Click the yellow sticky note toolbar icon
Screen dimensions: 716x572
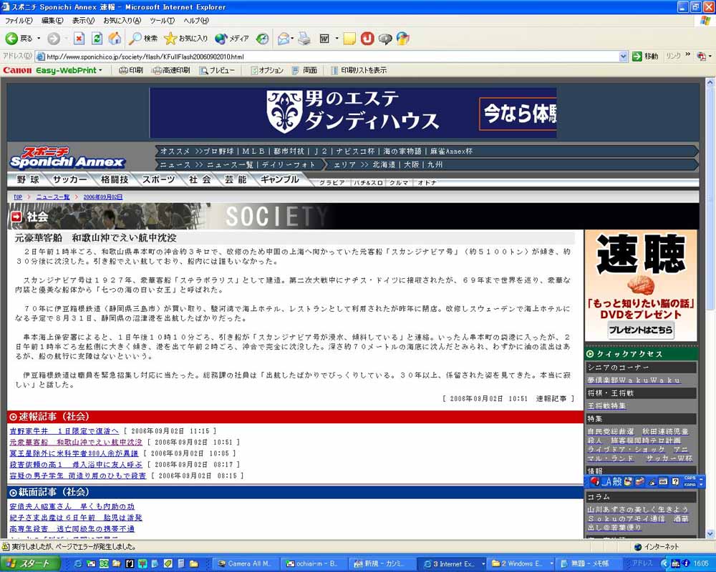(x=349, y=39)
